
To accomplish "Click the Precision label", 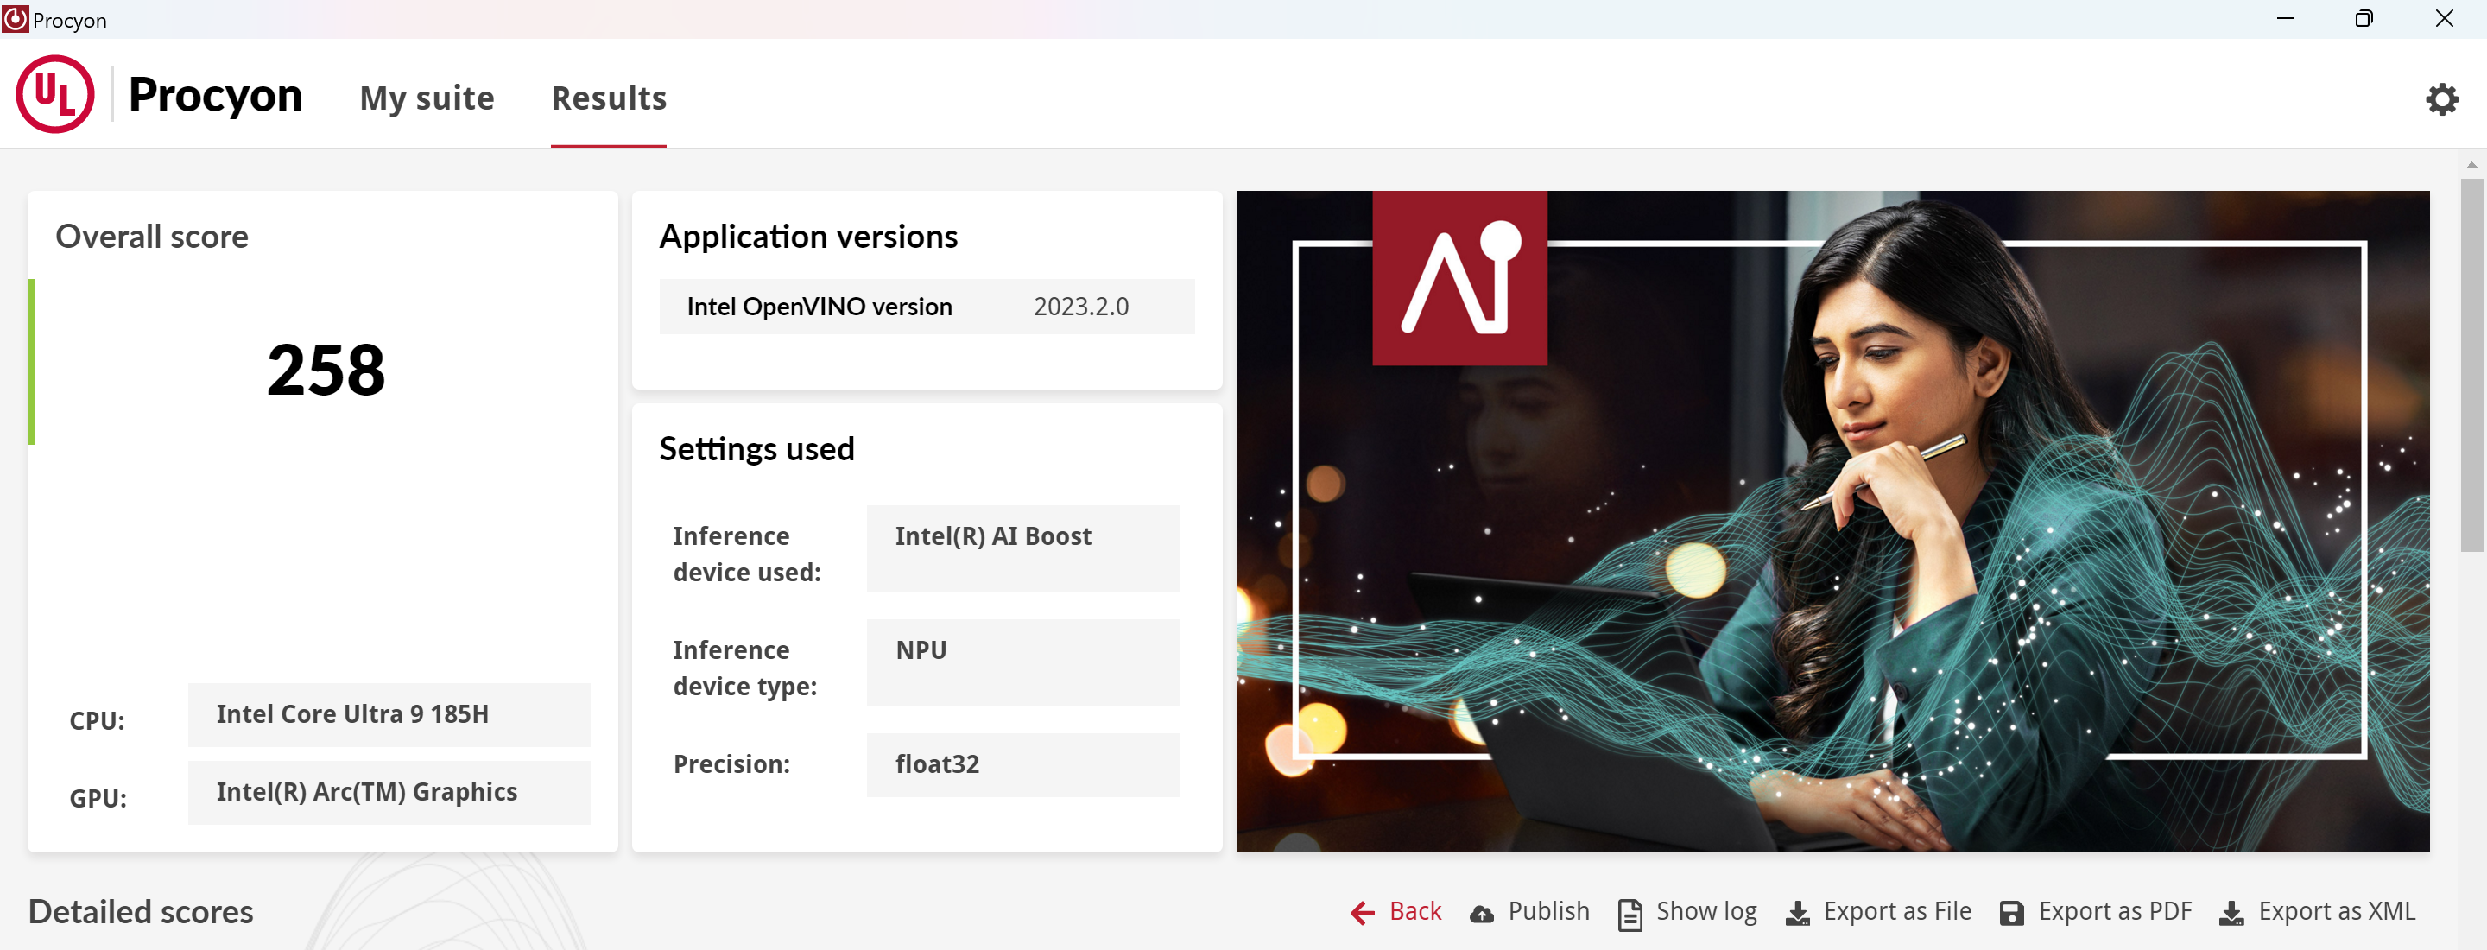I will (x=731, y=764).
